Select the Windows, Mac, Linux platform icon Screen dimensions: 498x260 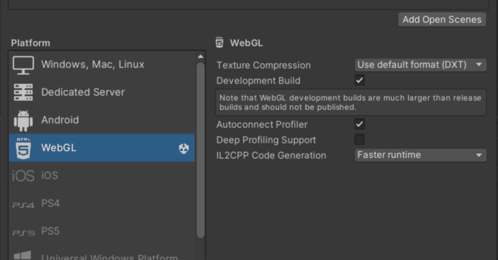23,64
